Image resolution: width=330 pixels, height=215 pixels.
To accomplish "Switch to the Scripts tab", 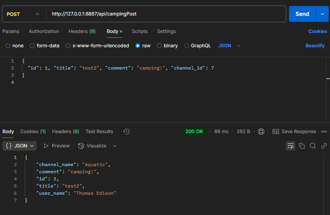I will pos(140,31).
